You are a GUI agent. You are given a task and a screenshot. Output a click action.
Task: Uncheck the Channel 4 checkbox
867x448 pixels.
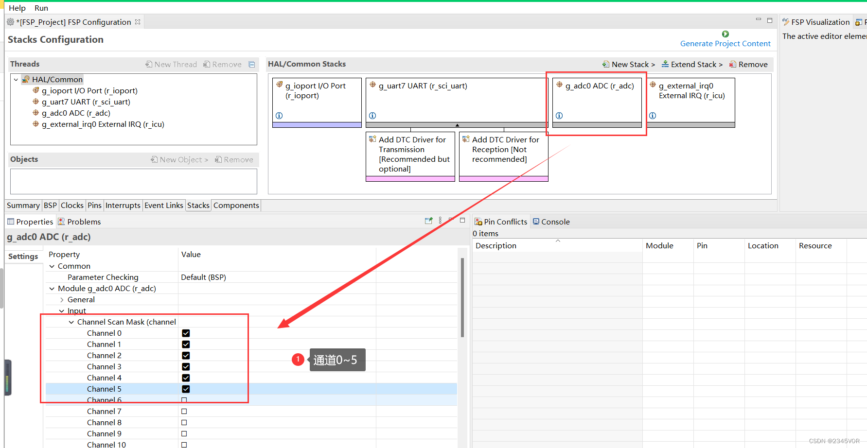[x=186, y=378]
